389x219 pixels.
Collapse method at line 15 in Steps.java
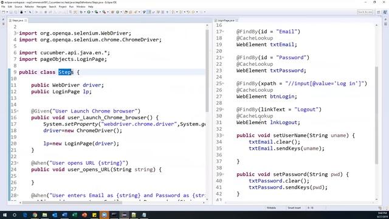coord(18,111)
